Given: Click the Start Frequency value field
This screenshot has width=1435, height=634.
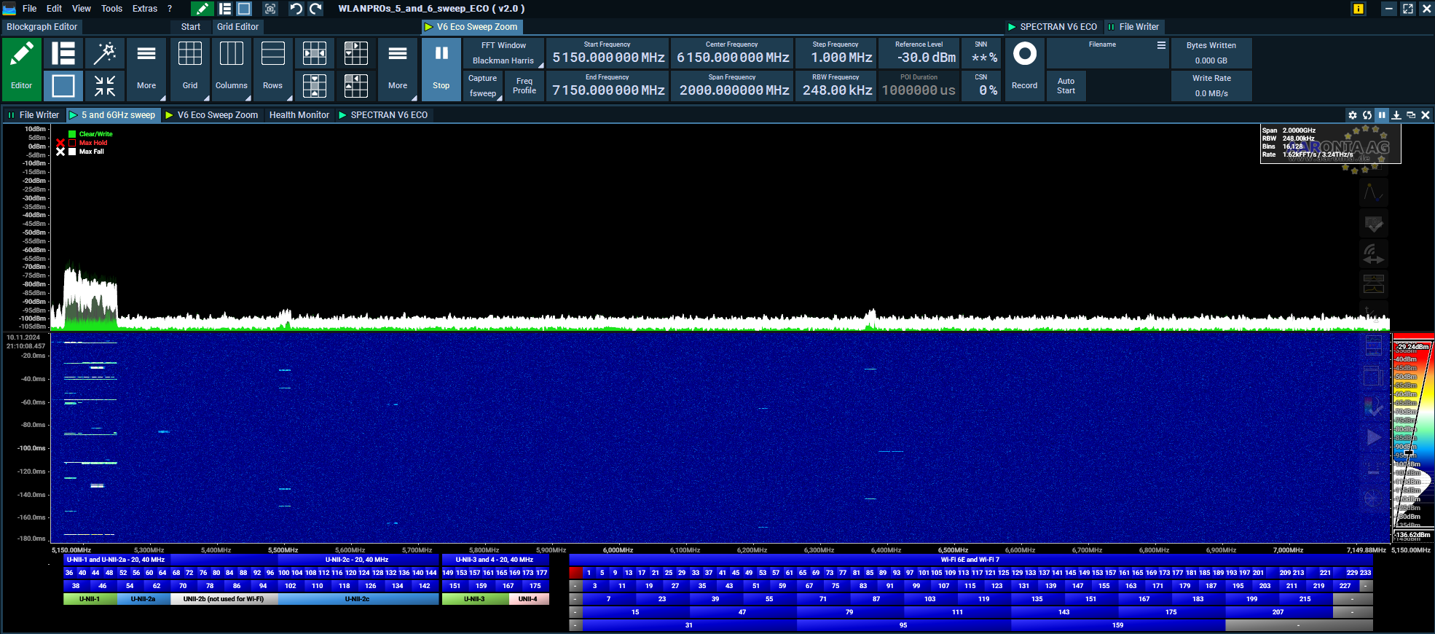Looking at the screenshot, I should (608, 58).
